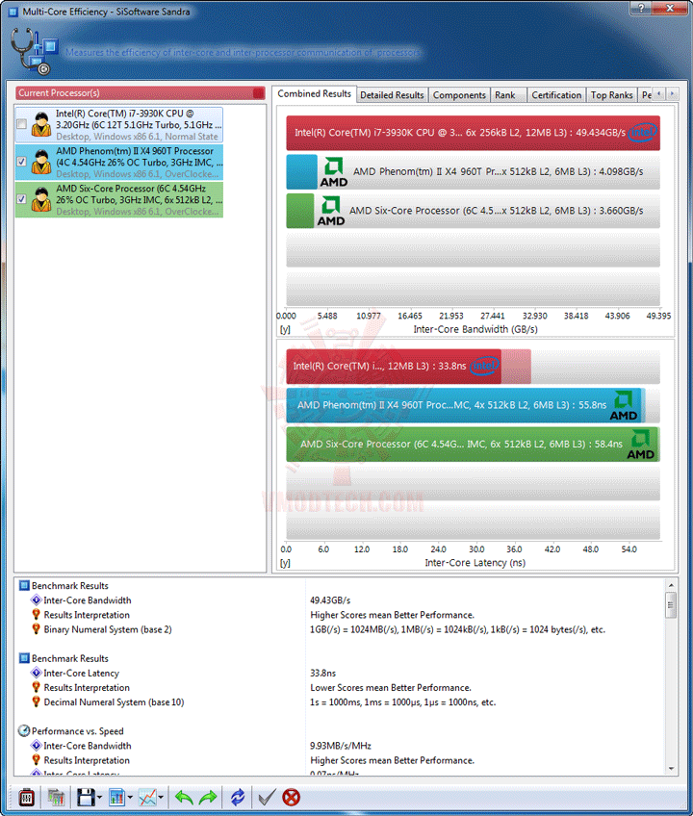Viewport: 693px width, 816px height.
Task: Open the Detailed Results tab
Action: pos(392,95)
